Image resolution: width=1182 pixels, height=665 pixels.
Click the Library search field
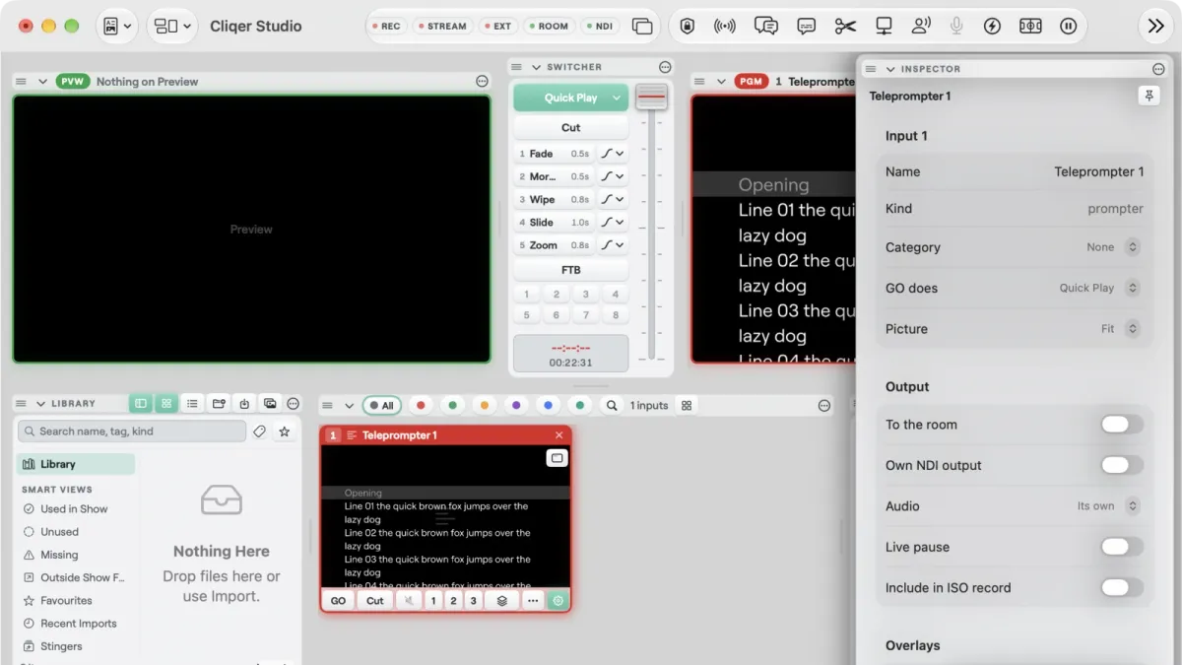click(131, 432)
